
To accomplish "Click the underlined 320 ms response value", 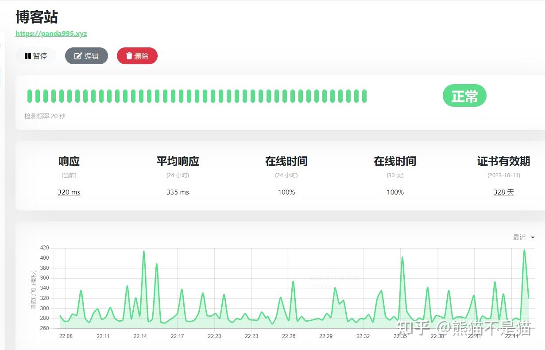I will coord(69,192).
